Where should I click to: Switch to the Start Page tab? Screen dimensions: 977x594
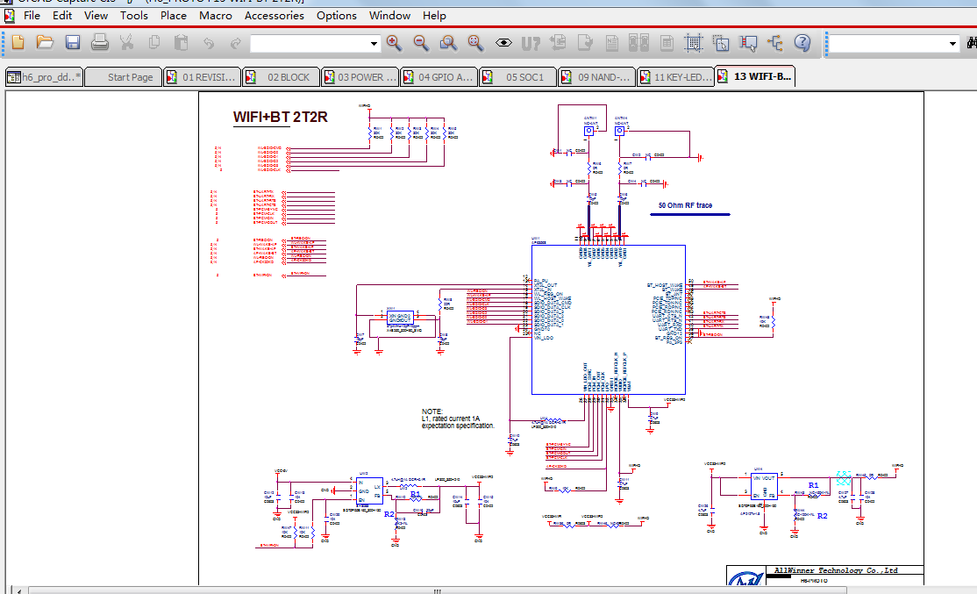124,77
